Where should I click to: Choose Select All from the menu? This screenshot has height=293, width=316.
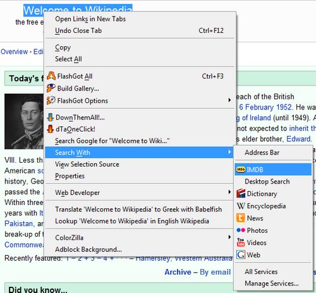140,59
